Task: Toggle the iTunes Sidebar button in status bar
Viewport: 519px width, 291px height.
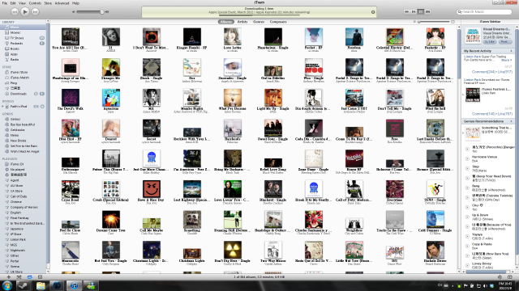Action: click(x=510, y=277)
